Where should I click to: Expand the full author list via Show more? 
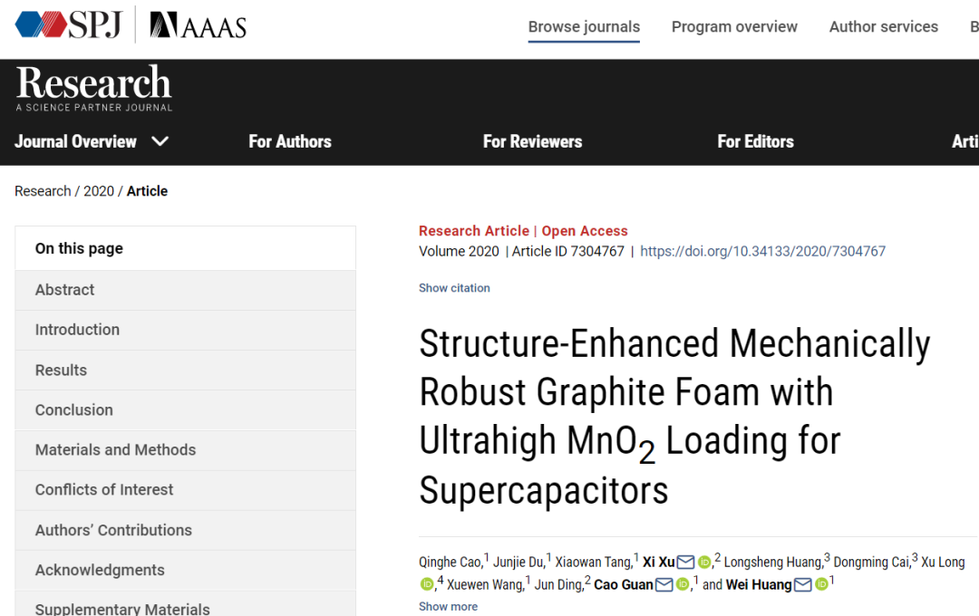tap(448, 605)
